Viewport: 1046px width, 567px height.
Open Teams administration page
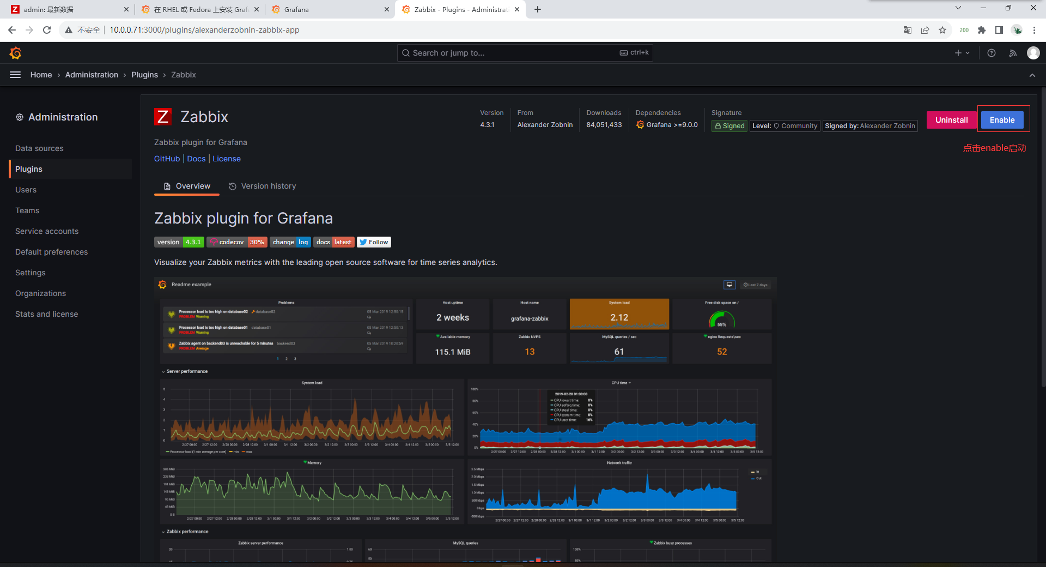pyautogui.click(x=27, y=210)
